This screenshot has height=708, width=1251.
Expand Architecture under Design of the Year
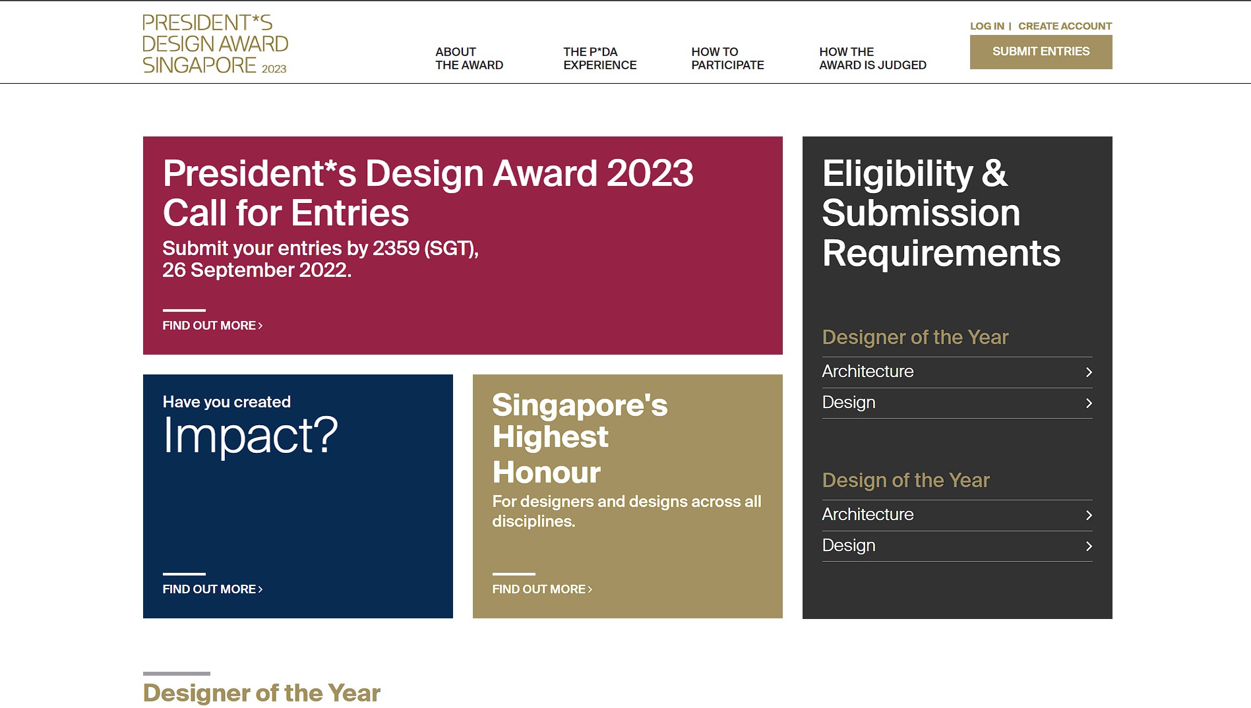pyautogui.click(x=957, y=515)
